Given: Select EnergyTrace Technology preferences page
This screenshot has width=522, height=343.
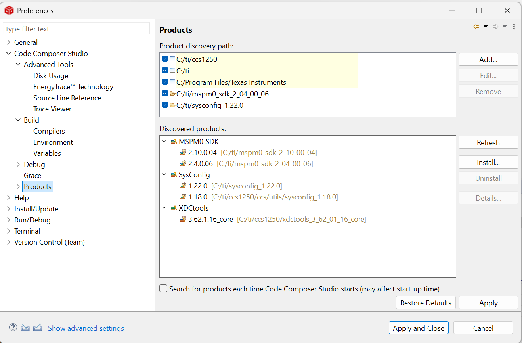Looking at the screenshot, I should (73, 87).
